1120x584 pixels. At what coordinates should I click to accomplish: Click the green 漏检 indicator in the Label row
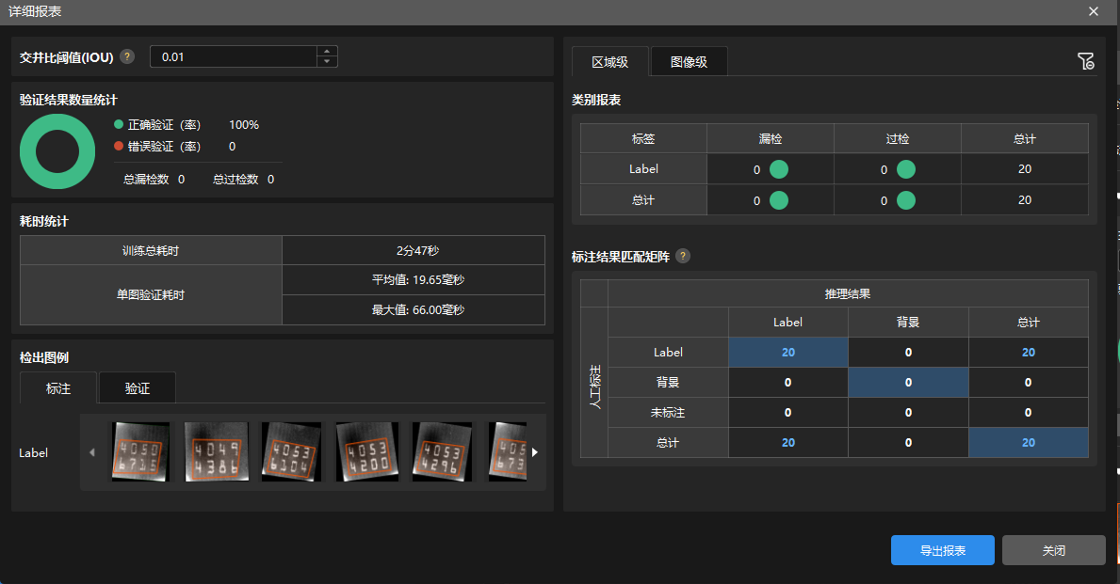pyautogui.click(x=779, y=169)
